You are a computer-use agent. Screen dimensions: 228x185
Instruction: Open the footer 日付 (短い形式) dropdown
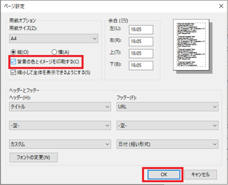(167, 144)
